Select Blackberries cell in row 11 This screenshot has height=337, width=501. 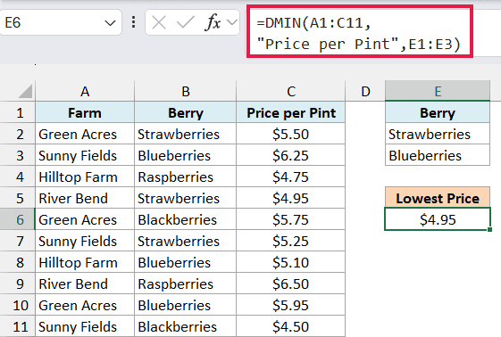186,326
